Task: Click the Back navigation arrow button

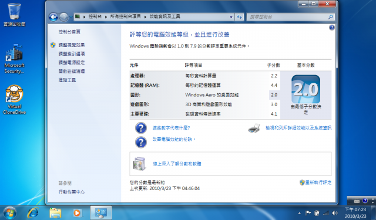Action: (53, 17)
